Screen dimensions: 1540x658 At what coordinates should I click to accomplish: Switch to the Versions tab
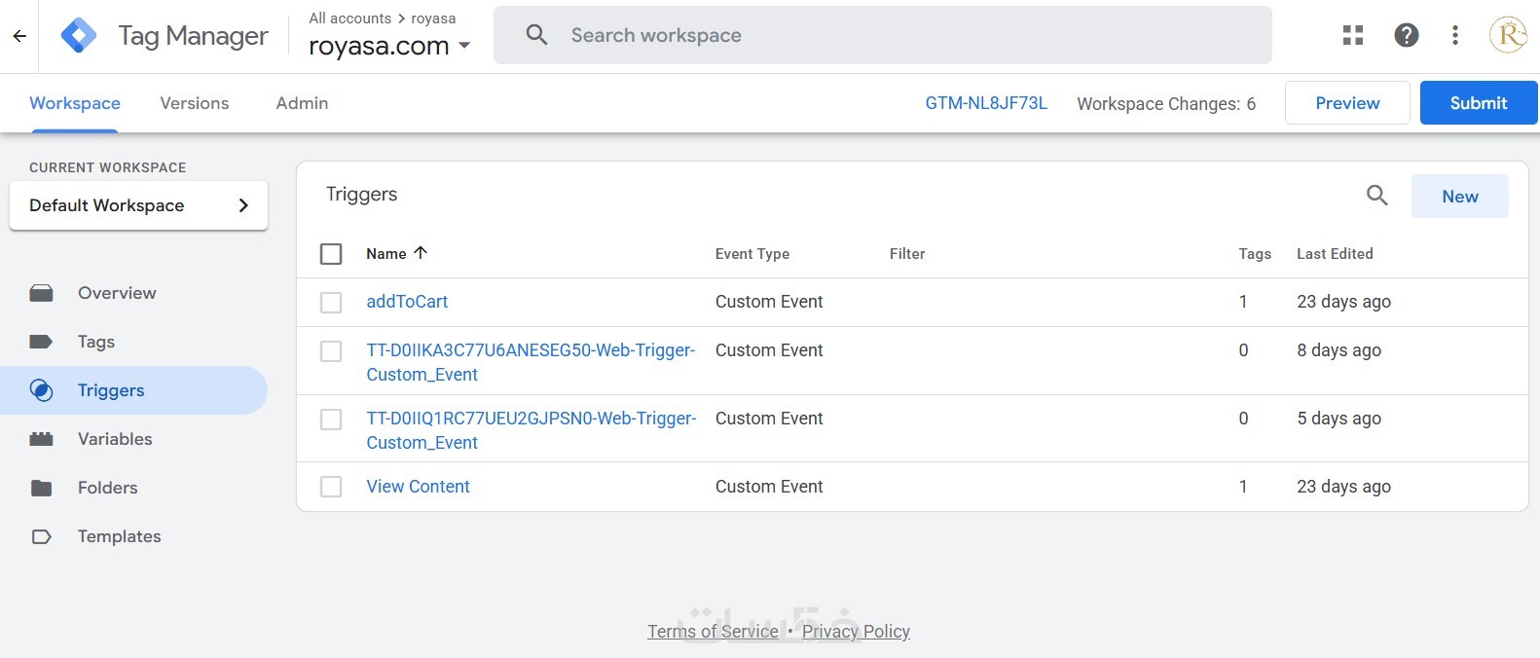point(195,103)
